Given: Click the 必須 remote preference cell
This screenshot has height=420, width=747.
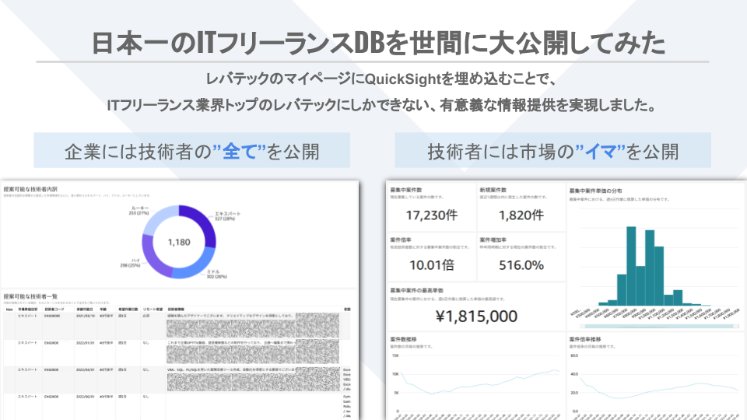Looking at the screenshot, I should pyautogui.click(x=146, y=316).
